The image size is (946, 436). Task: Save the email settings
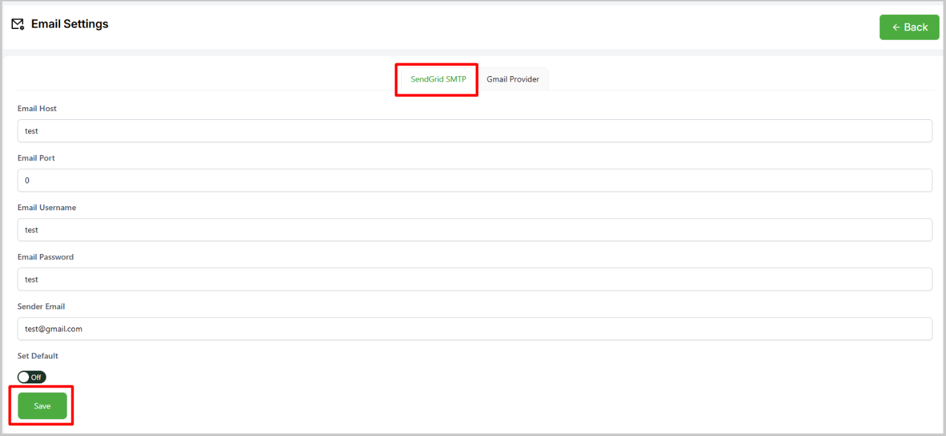tap(42, 406)
